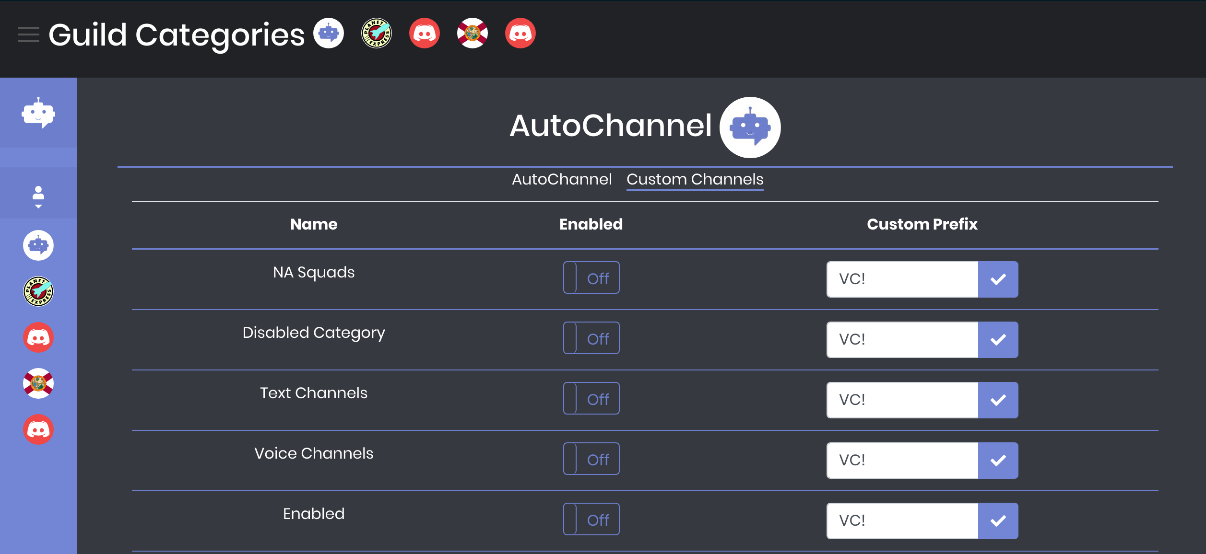Confirm prefix checkmark for Text Channels
Image resolution: width=1206 pixels, height=554 pixels.
pos(998,400)
